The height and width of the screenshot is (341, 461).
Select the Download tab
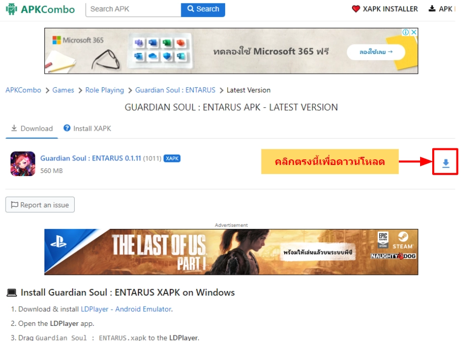[x=32, y=129]
